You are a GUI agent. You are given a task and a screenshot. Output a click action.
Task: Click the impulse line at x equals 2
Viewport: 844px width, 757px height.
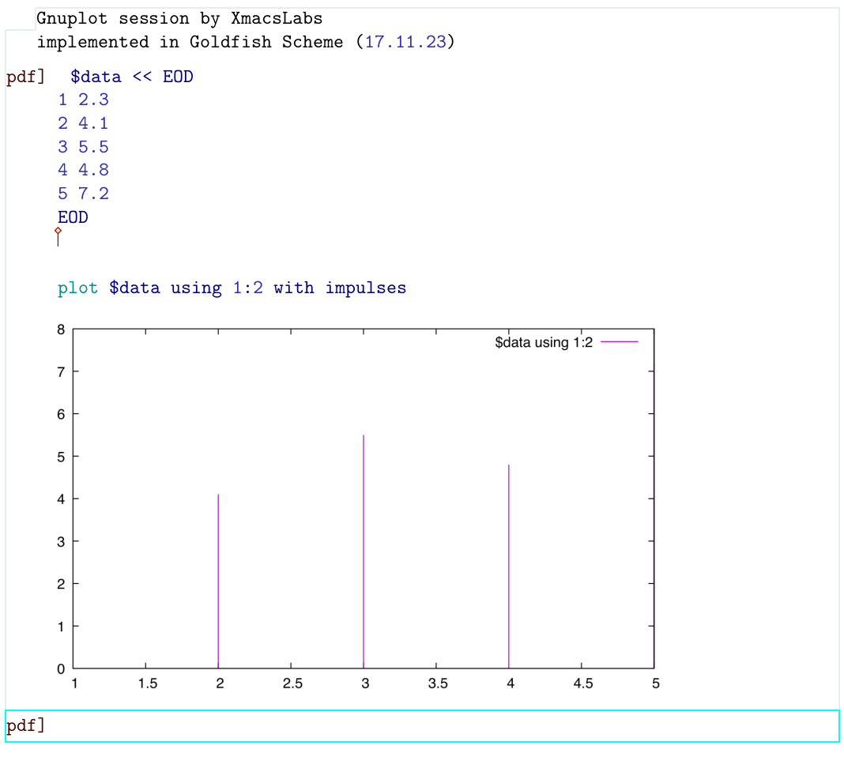click(218, 585)
